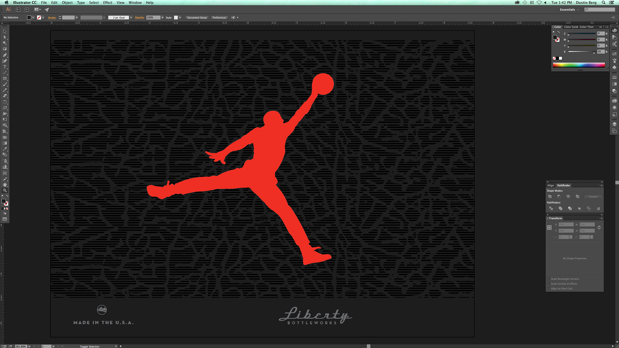Select the Artboard tool
619x348 pixels.
[5, 173]
